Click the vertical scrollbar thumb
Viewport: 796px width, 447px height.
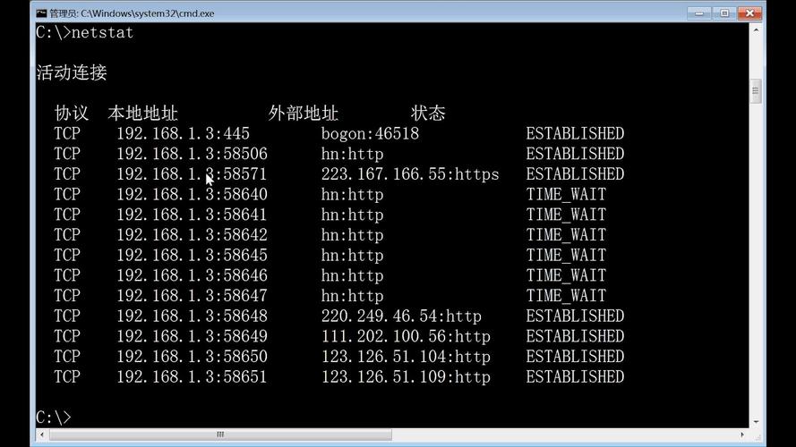(756, 91)
